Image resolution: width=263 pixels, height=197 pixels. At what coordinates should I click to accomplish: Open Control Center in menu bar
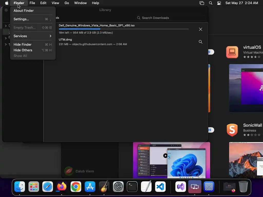[x=219, y=3]
